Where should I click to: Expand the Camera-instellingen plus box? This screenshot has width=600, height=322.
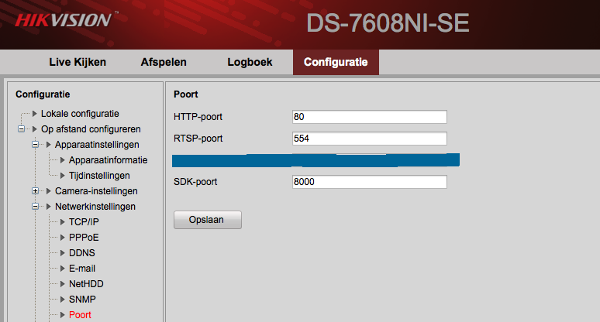point(35,191)
